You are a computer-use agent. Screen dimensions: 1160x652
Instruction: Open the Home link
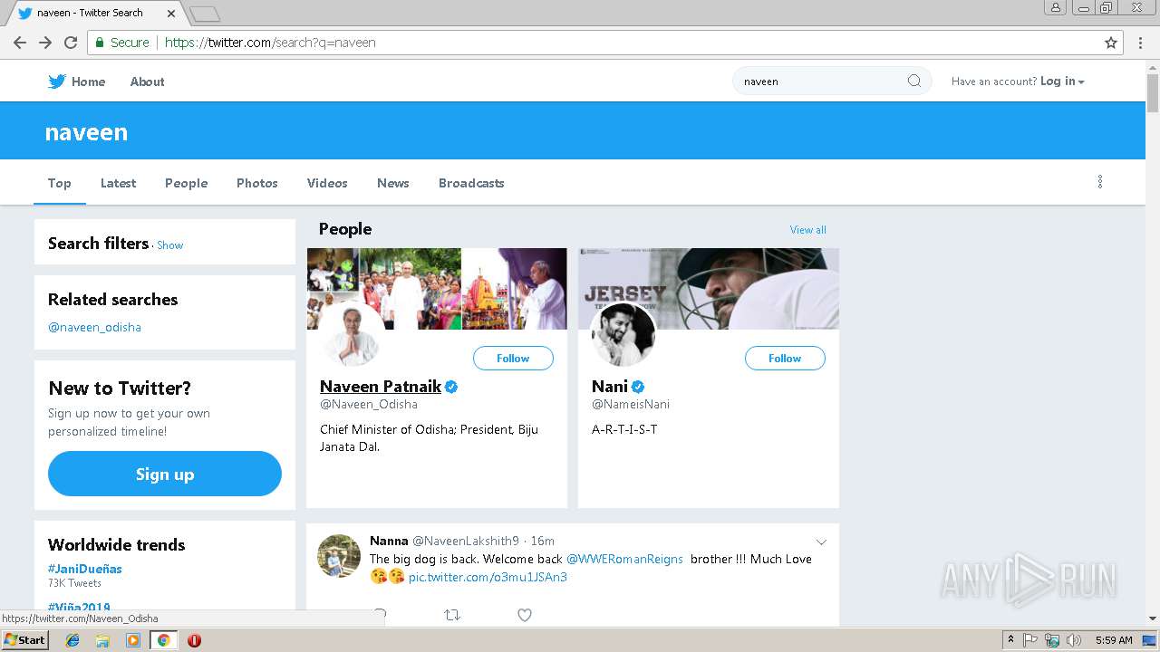(x=88, y=81)
